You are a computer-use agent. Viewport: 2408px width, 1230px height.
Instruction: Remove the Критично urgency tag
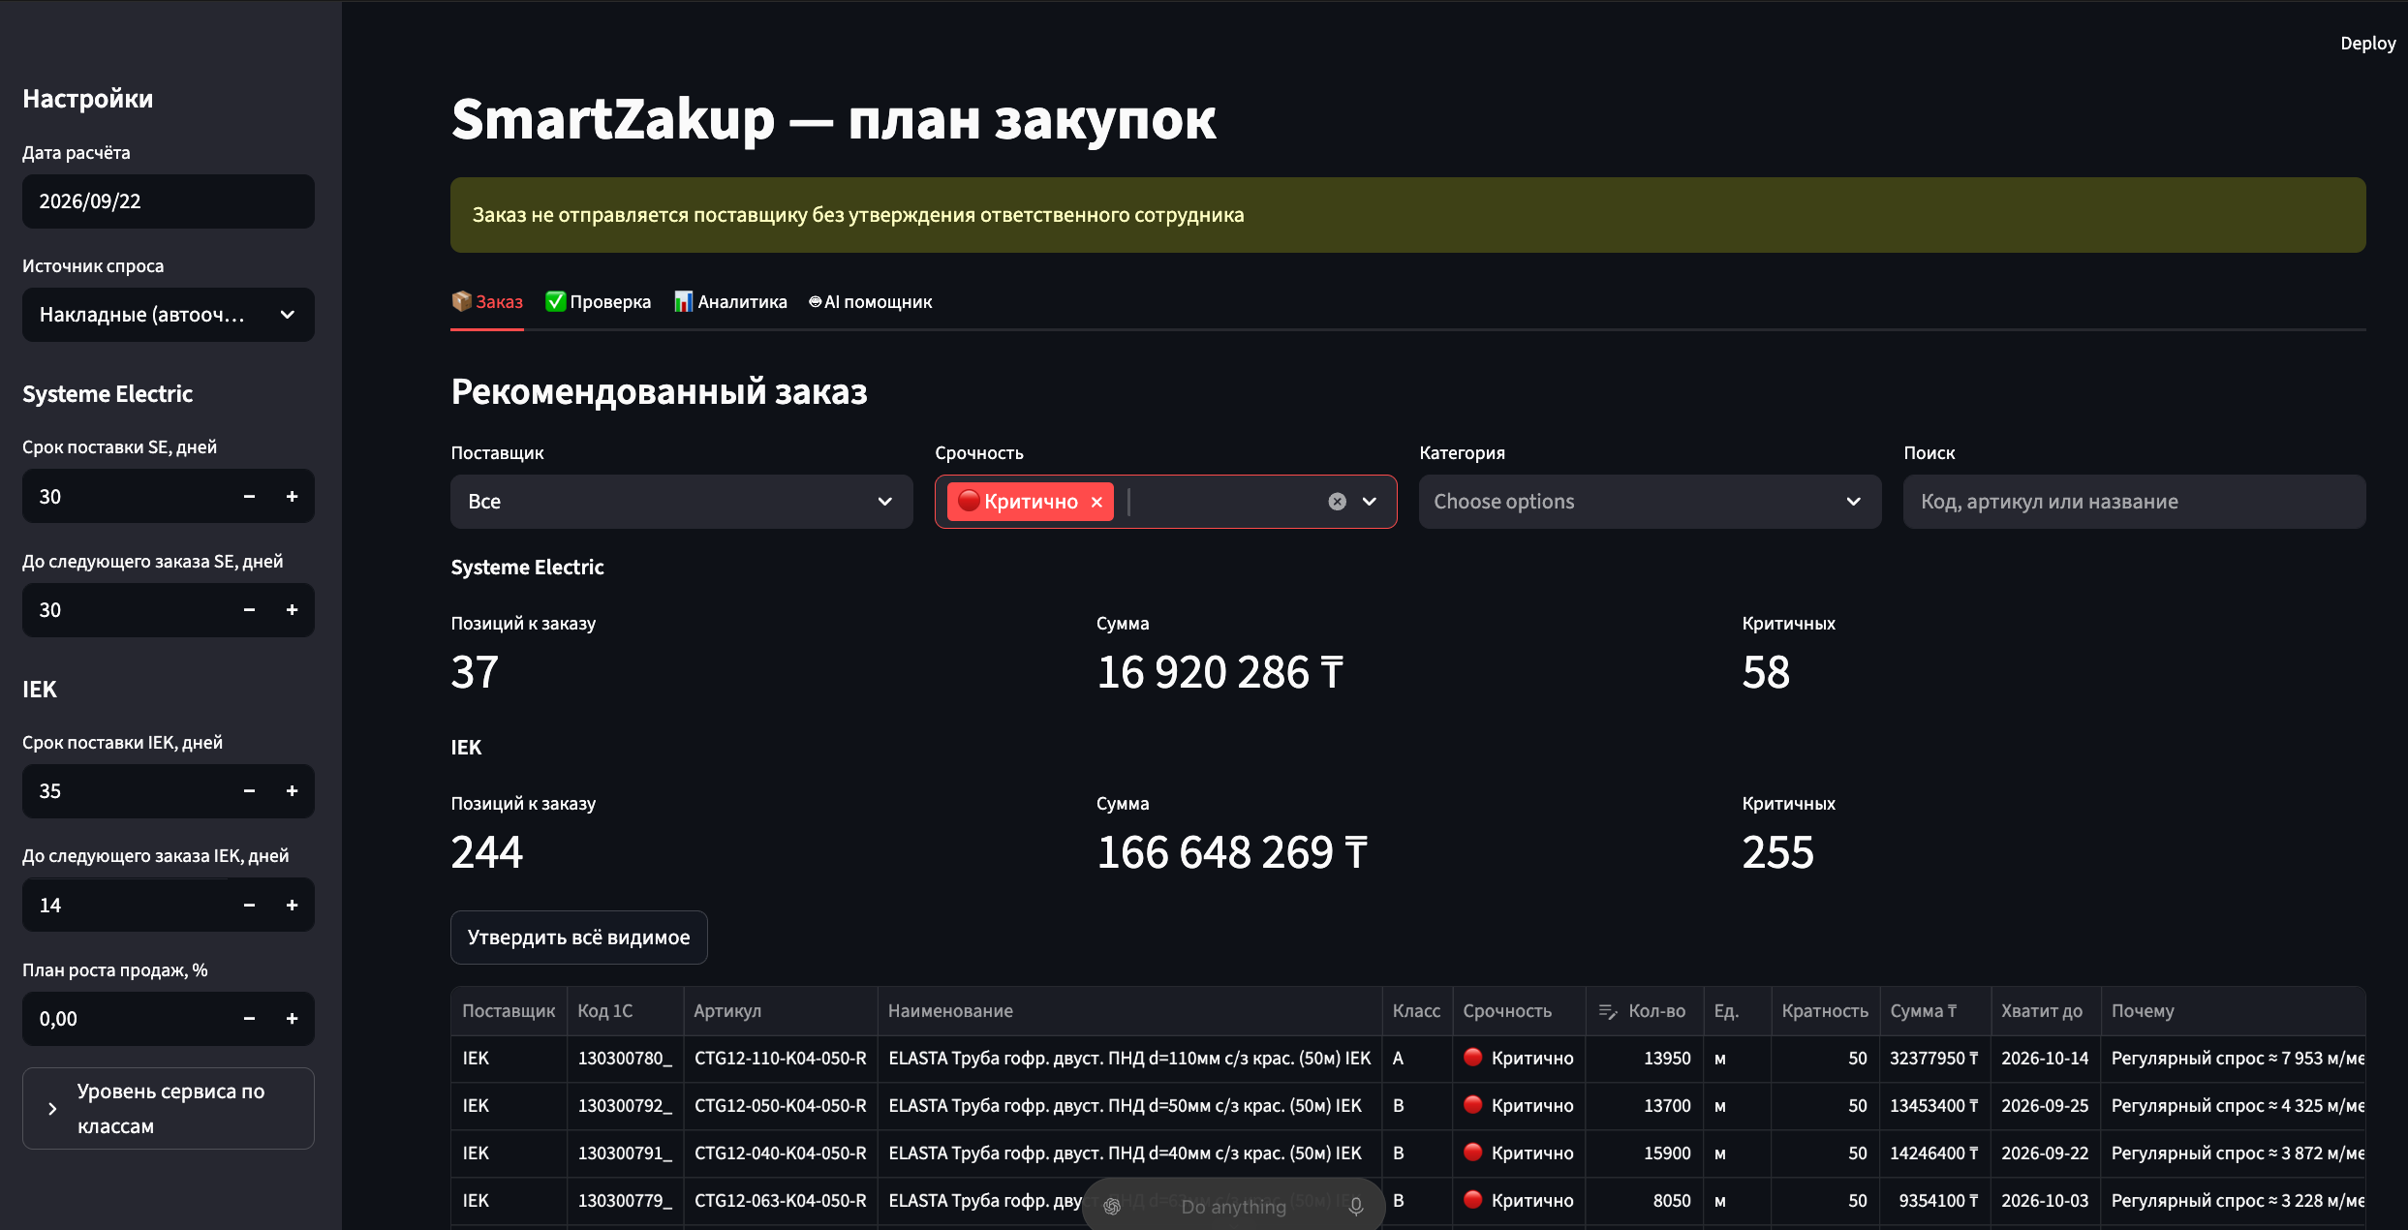[x=1096, y=502]
